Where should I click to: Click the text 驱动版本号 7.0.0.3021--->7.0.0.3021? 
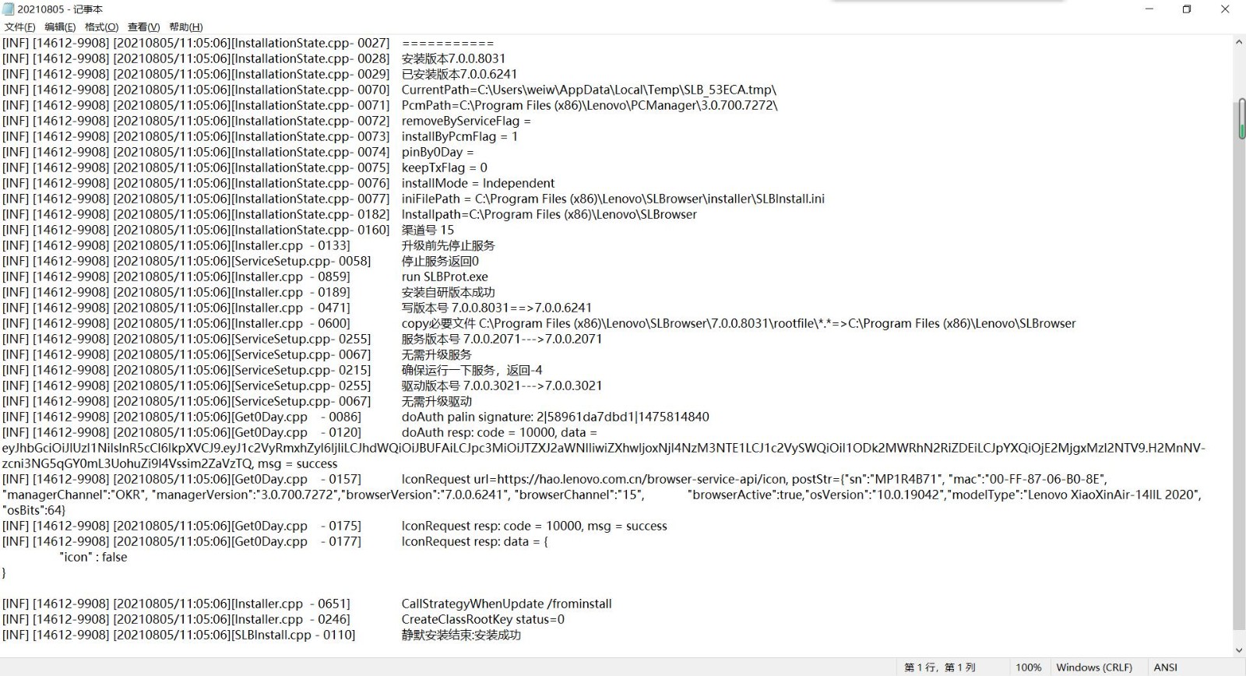[x=502, y=386]
